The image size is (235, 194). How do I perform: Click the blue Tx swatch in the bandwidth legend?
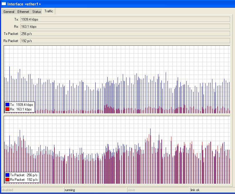[7, 105]
